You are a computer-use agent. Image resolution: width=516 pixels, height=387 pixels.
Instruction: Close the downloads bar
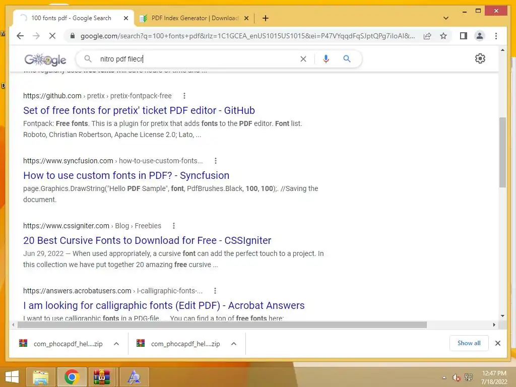pos(497,343)
